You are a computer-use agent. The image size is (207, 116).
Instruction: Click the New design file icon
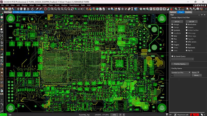pos(3,9)
